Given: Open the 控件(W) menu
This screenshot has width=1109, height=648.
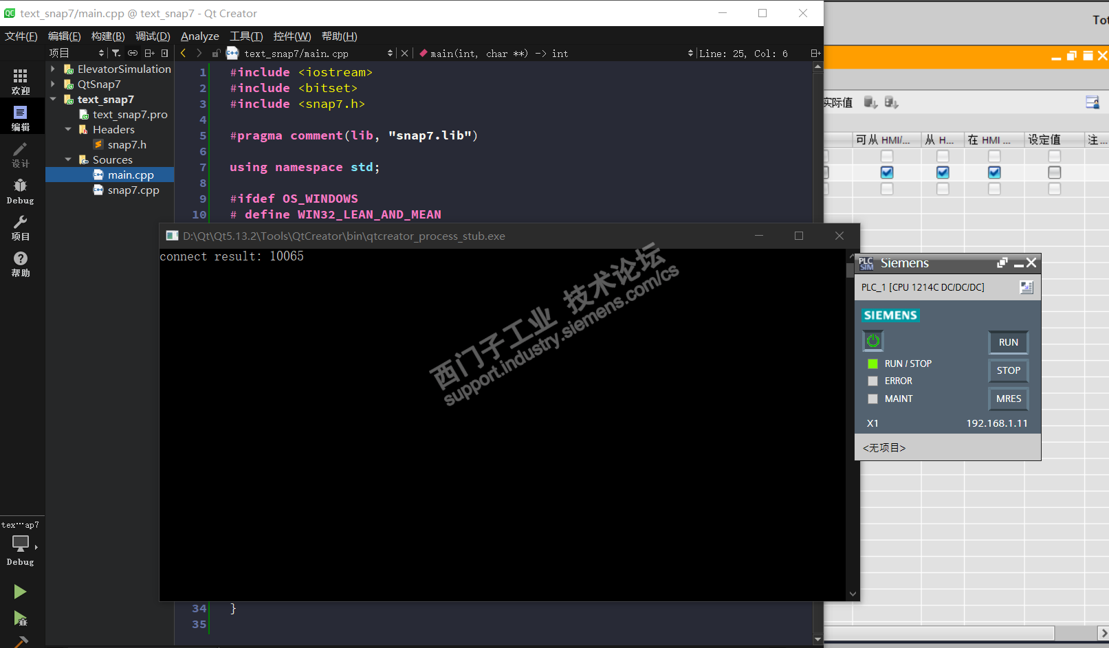Looking at the screenshot, I should (292, 36).
